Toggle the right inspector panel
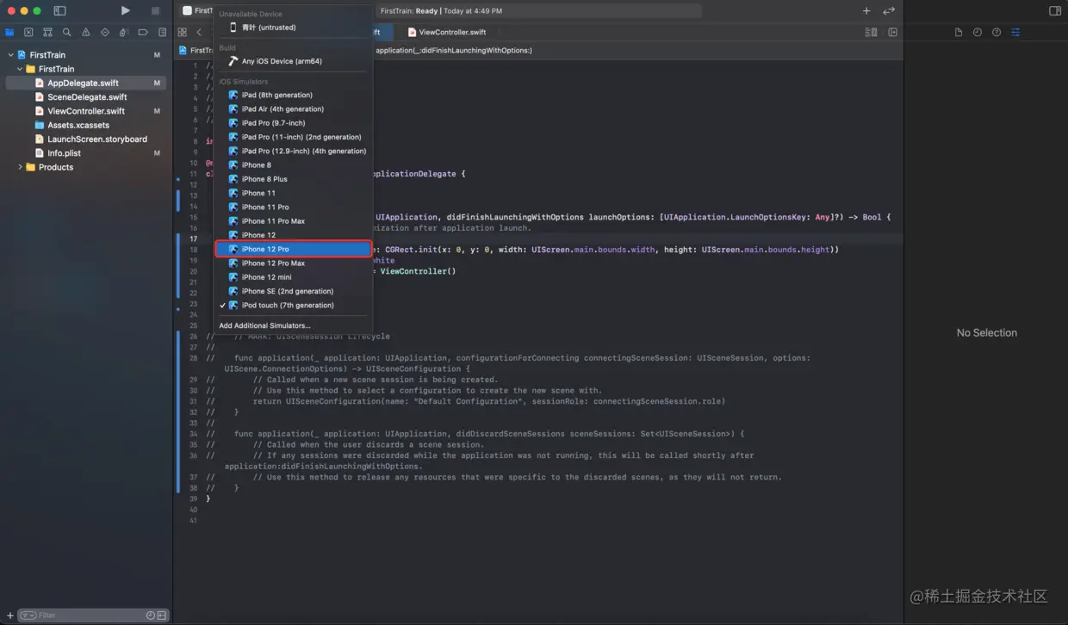This screenshot has width=1068, height=625. [x=1054, y=10]
